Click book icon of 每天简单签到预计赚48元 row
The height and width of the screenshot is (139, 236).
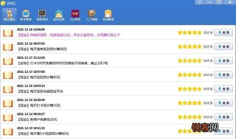pos(8,47)
